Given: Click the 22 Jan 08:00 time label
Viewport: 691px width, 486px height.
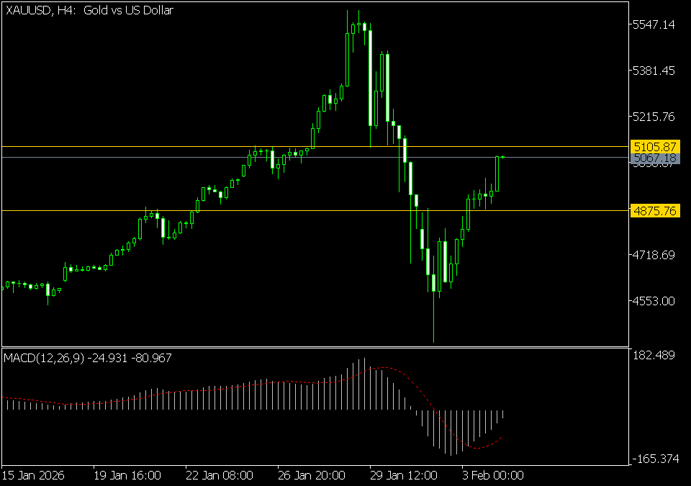Looking at the screenshot, I should 219,476.
